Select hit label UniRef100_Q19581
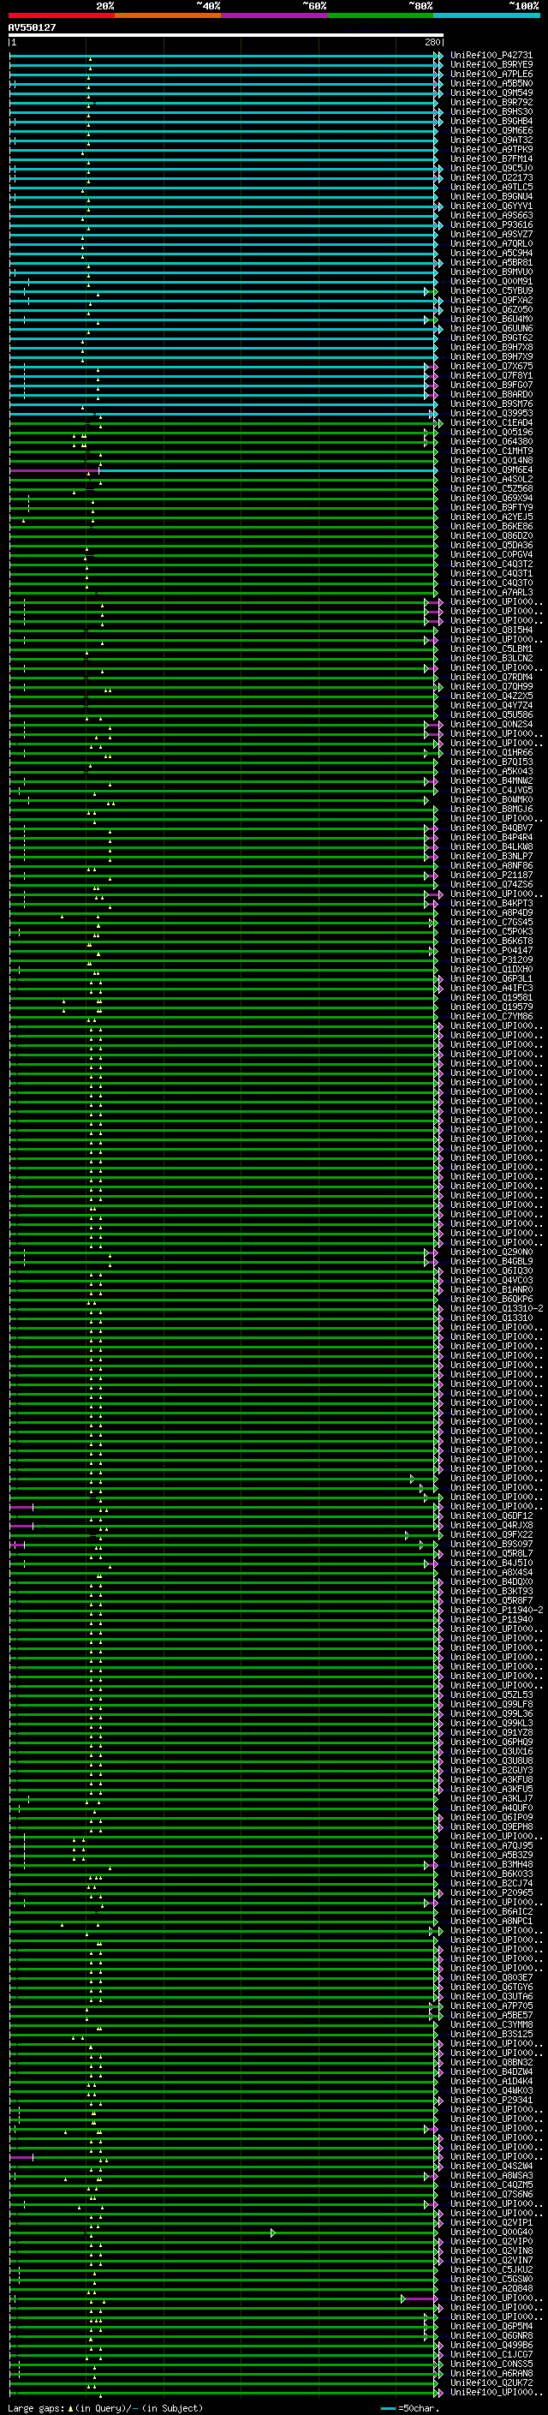 point(491,997)
